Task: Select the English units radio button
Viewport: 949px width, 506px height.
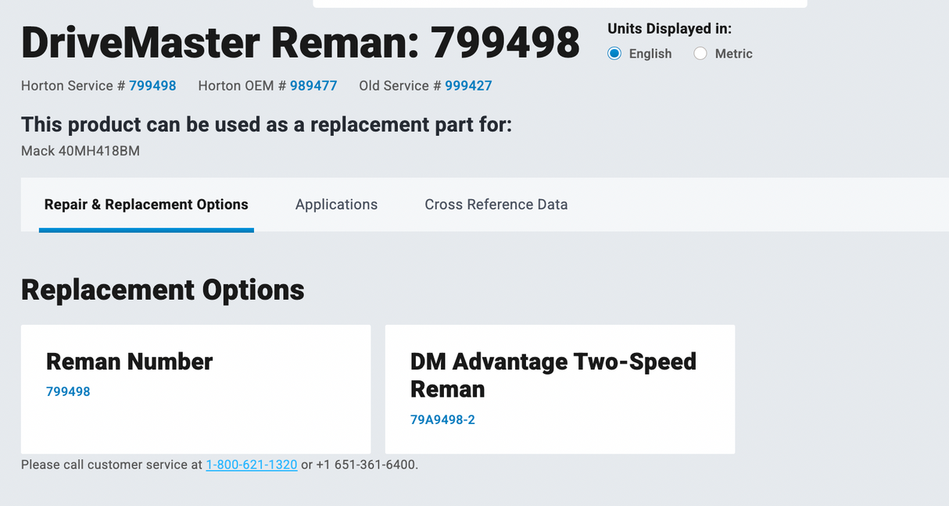Action: 614,53
